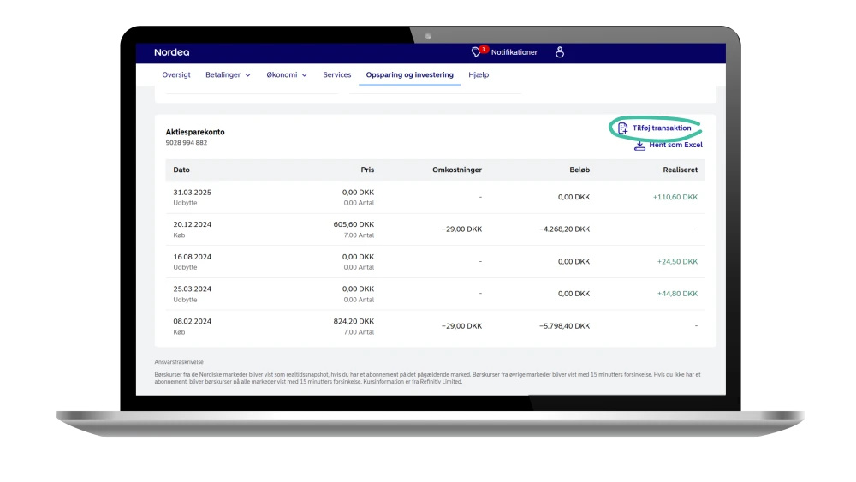Click the Realiseret column header

coord(680,170)
